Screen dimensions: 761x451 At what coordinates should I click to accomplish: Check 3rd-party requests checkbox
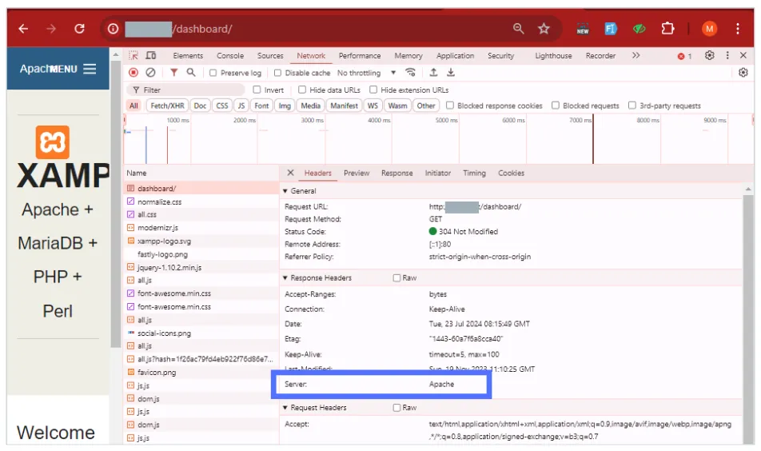click(632, 106)
